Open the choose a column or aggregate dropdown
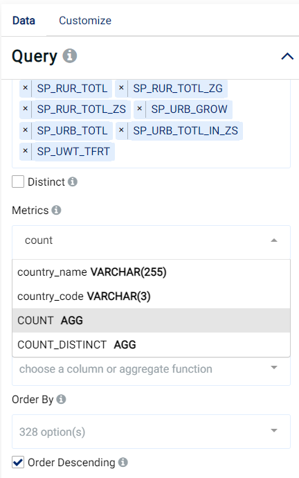The width and height of the screenshot is (299, 478). 151,371
